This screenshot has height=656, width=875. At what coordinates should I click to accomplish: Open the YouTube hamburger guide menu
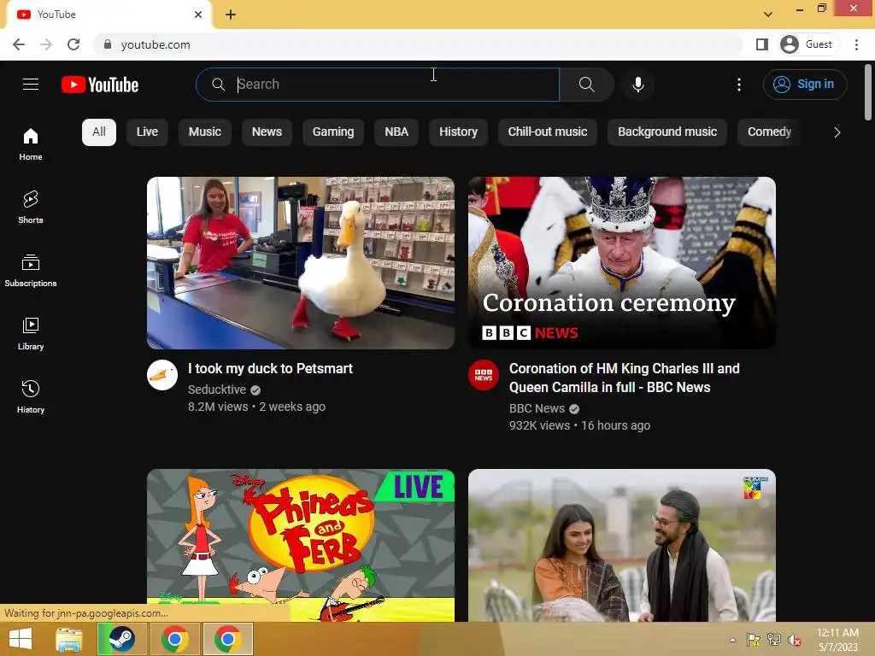[x=31, y=85]
